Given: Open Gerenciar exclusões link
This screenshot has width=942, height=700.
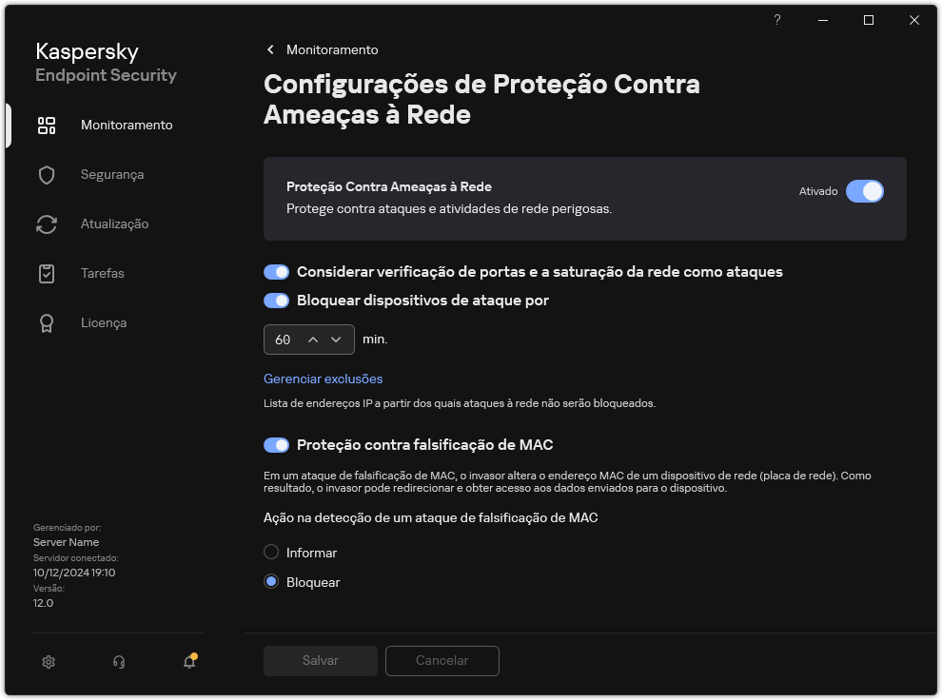Looking at the screenshot, I should (x=323, y=379).
